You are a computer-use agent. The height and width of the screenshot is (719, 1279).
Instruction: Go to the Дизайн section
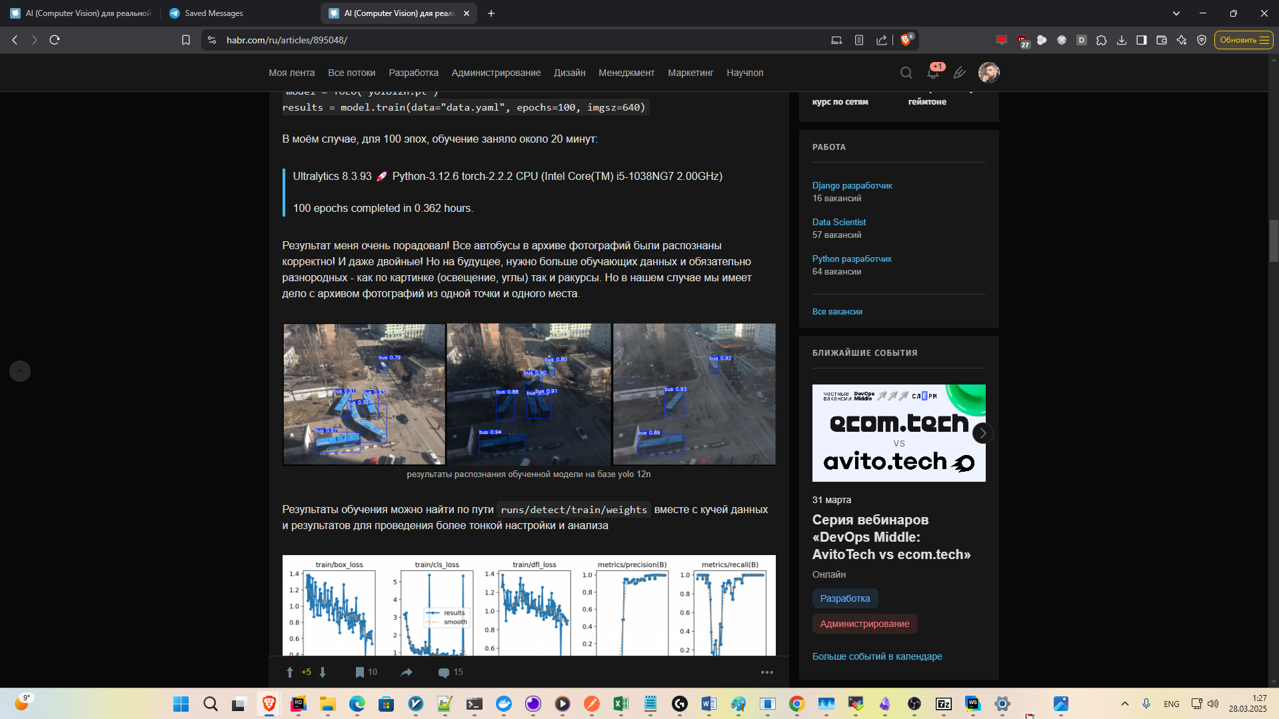point(569,73)
